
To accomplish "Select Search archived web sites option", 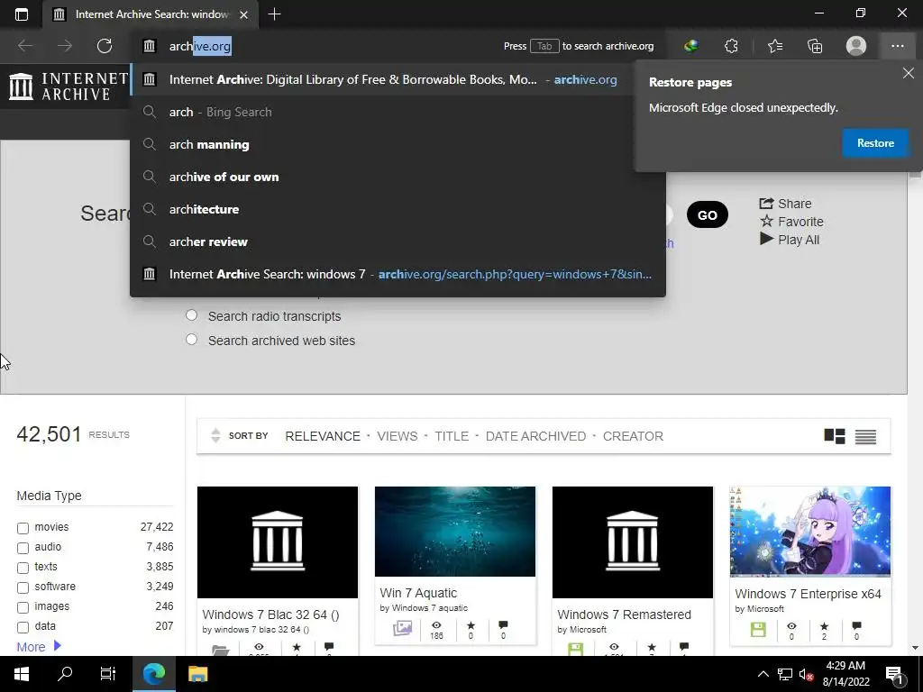I will tap(191, 340).
